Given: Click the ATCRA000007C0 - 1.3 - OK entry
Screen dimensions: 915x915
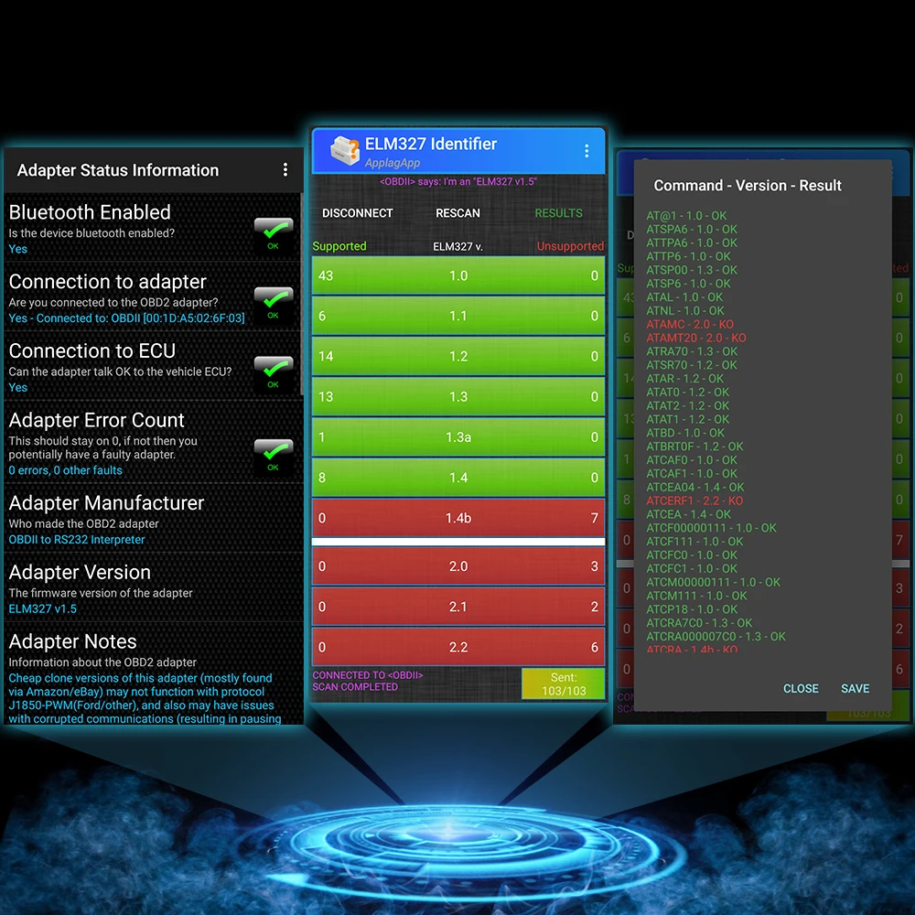Looking at the screenshot, I should [x=716, y=637].
